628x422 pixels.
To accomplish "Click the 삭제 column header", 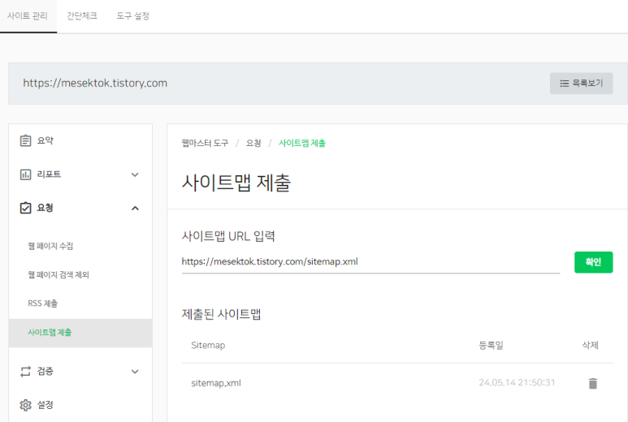I will click(590, 345).
